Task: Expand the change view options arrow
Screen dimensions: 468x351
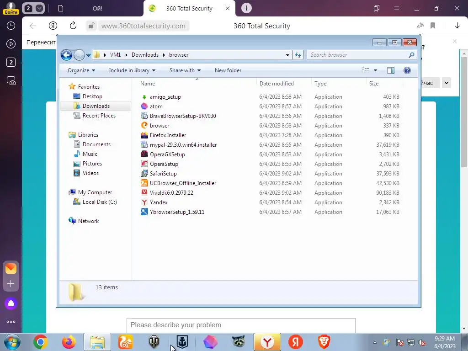Action: [375, 70]
